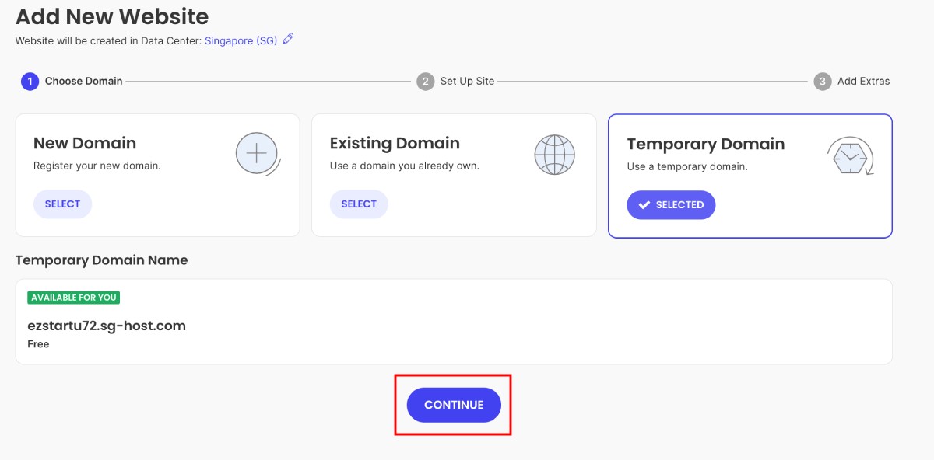The height and width of the screenshot is (460, 934).
Task: Click the clock icon on Temporary Domain card
Action: [850, 155]
